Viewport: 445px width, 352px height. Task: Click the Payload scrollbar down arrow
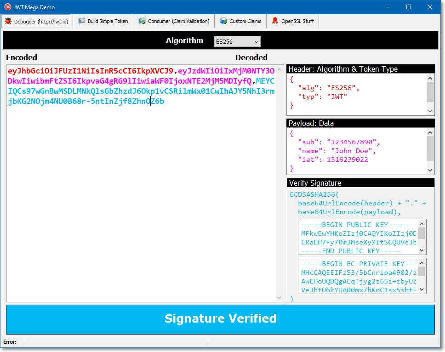click(x=430, y=170)
